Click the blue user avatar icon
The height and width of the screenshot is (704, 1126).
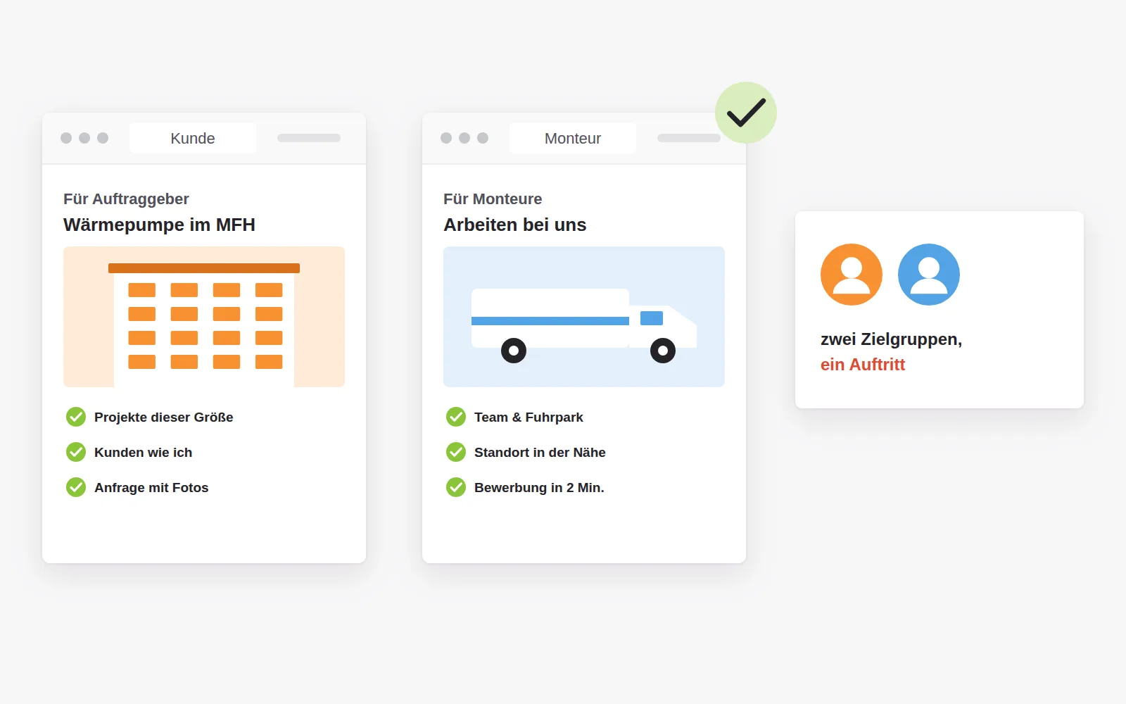(929, 275)
